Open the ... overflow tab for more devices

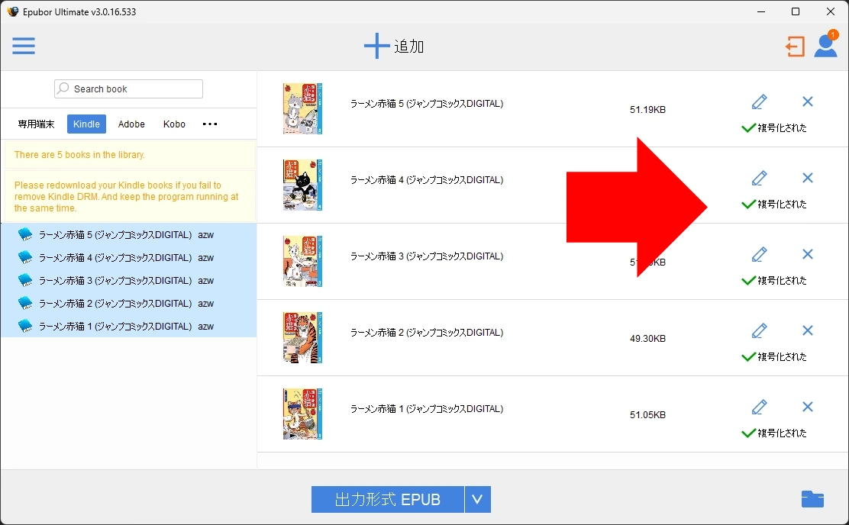point(209,124)
